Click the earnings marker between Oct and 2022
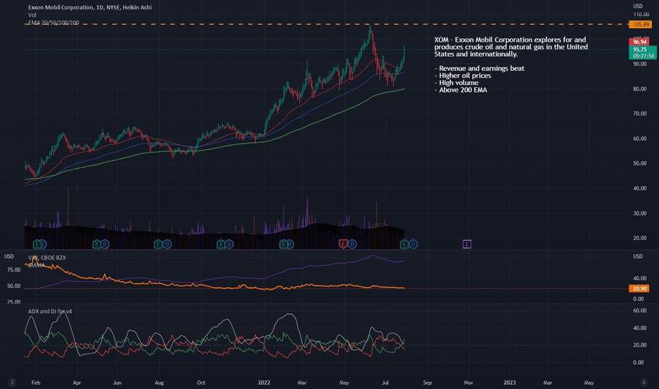 point(221,244)
